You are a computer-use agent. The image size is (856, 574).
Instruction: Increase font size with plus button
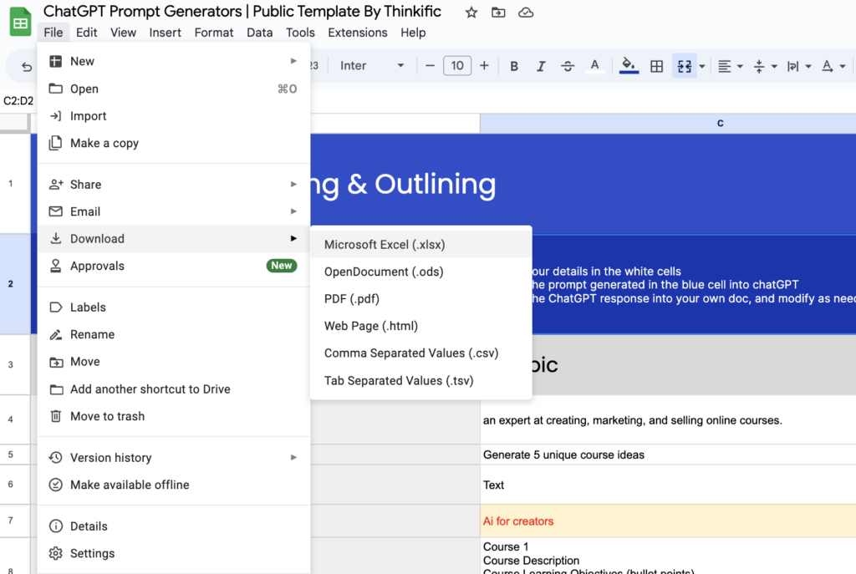[x=484, y=66]
